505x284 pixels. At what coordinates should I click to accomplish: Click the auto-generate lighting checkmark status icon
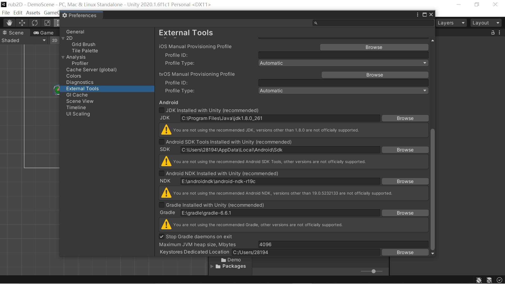[x=499, y=280]
